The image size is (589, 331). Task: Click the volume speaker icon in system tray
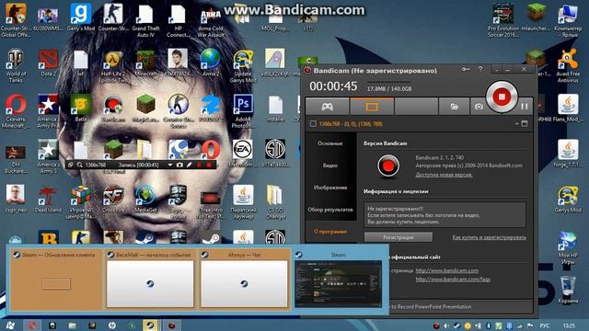point(446,325)
